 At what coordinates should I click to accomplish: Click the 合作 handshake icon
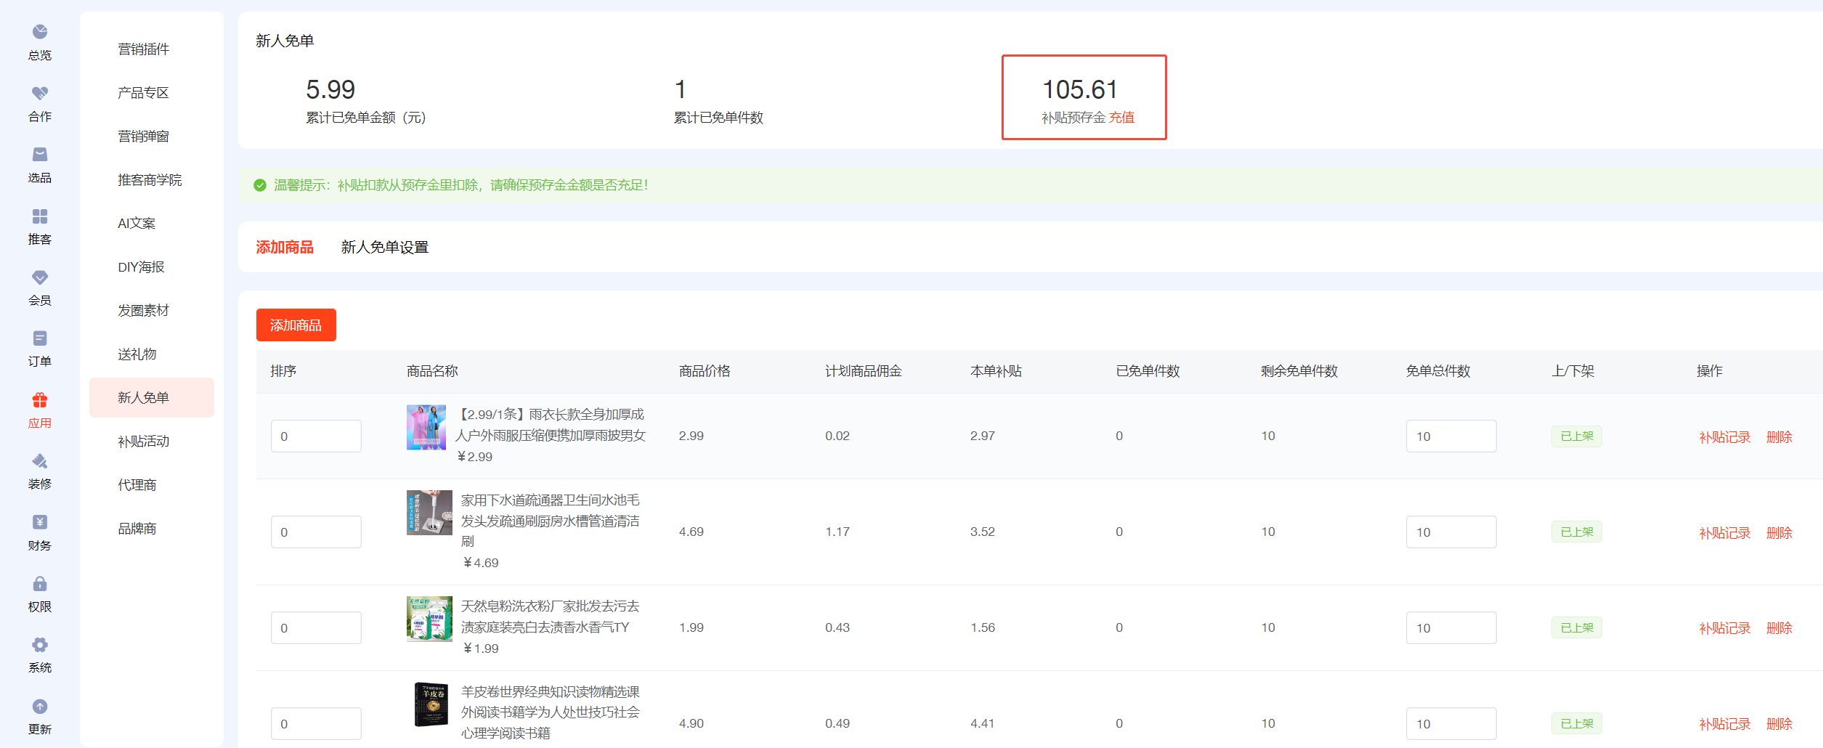click(x=40, y=93)
